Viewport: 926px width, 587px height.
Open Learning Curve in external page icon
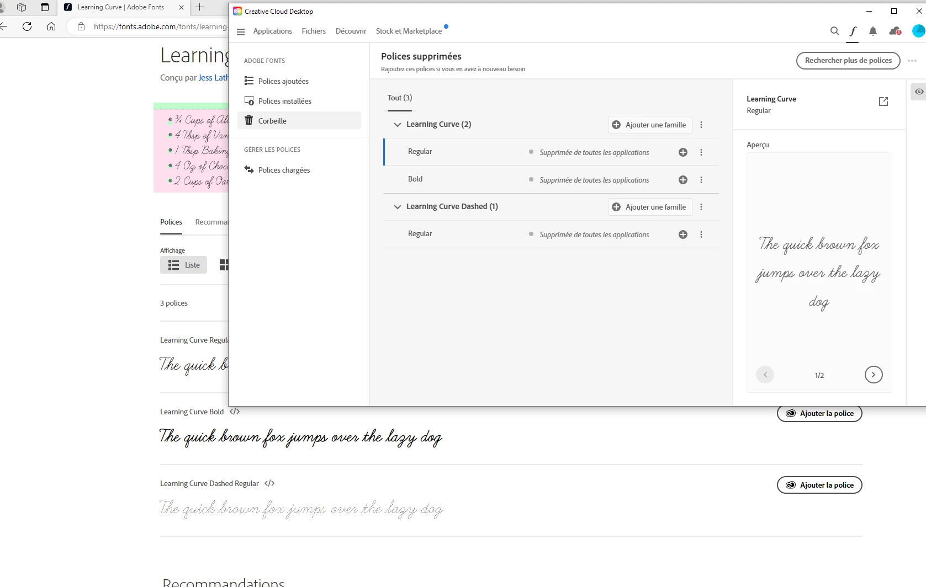pos(883,102)
